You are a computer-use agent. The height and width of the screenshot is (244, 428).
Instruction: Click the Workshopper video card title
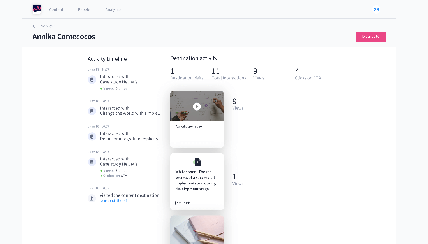[x=188, y=126]
